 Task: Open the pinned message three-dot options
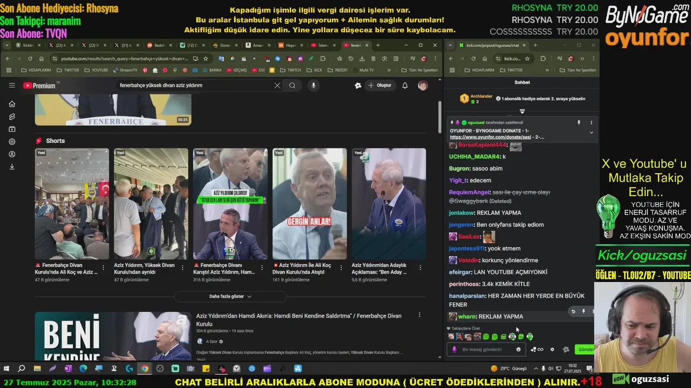[591, 123]
